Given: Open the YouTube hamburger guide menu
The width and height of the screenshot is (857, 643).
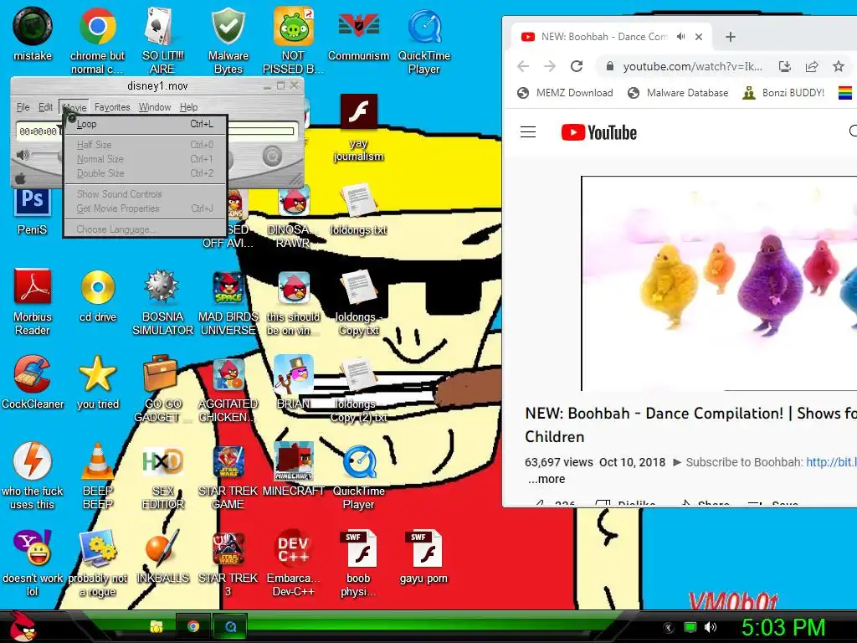Looking at the screenshot, I should coord(528,132).
